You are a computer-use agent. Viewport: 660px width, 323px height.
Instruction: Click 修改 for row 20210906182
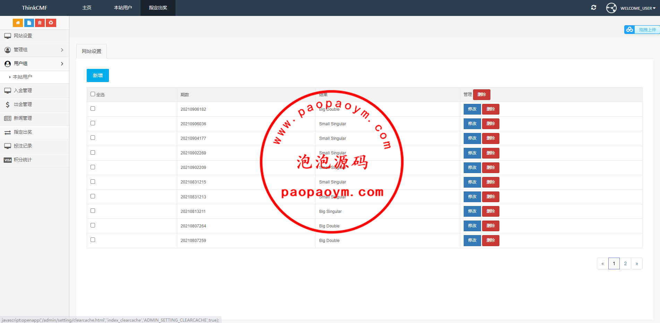[x=472, y=109]
